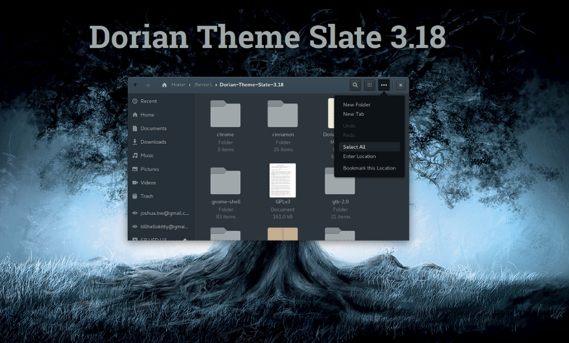The height and width of the screenshot is (343, 569).
Task: Click the camera icon beside Videos
Action: pyautogui.click(x=135, y=183)
